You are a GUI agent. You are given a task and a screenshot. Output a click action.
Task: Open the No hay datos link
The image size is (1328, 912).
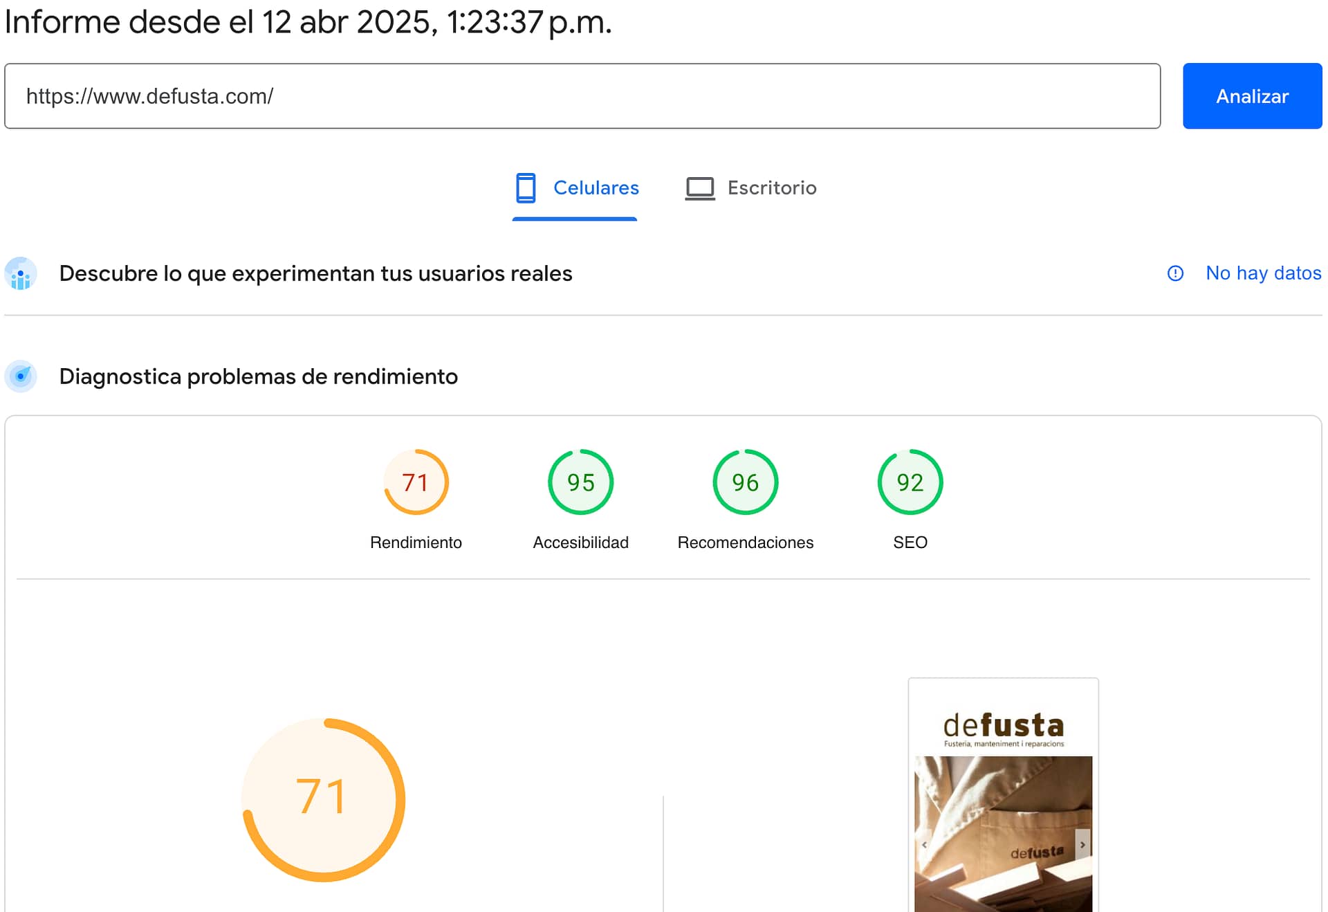(1263, 273)
